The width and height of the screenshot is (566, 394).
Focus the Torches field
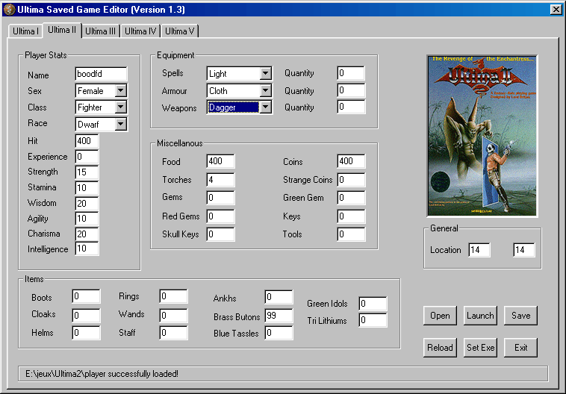220,180
